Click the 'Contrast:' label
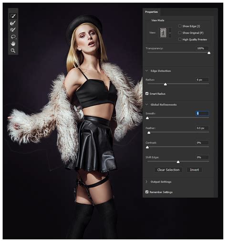 [x=151, y=143]
